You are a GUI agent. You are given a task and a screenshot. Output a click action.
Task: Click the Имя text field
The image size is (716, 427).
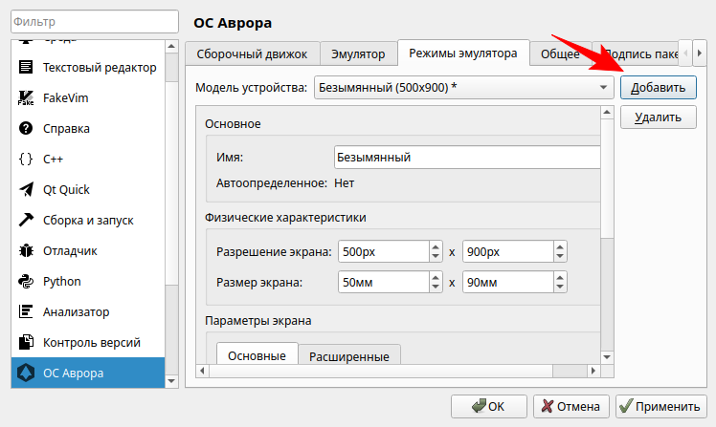pos(467,158)
